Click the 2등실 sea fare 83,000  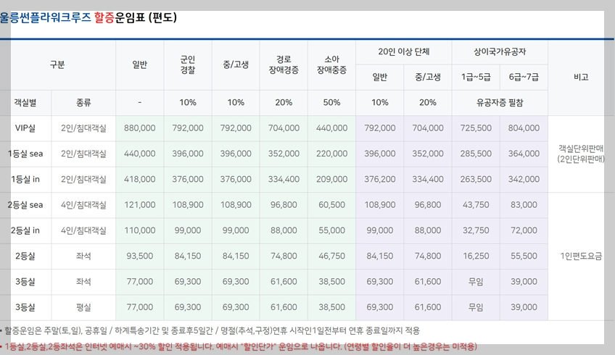[524, 204]
